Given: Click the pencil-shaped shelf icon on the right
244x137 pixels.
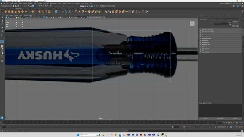Looking at the screenshot, I should pyautogui.click(x=140, y=11).
